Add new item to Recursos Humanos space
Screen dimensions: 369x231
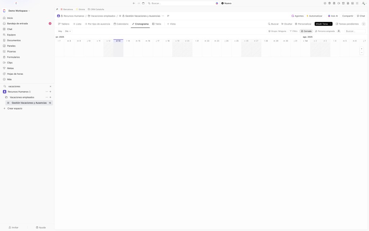click(x=50, y=92)
